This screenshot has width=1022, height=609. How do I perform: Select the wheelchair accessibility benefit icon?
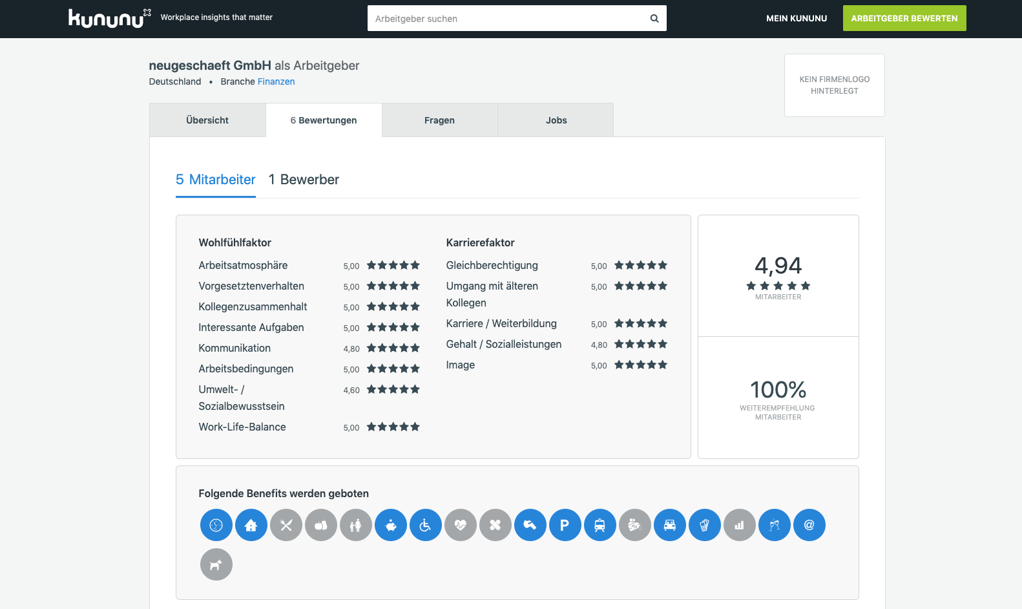pos(426,525)
